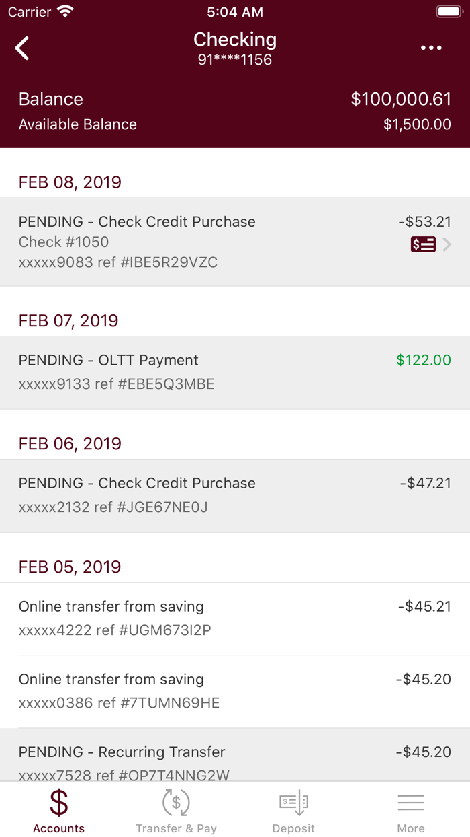Viewport: 470px width, 837px height.
Task: Tap the Available Balance row
Action: pyautogui.click(x=235, y=124)
